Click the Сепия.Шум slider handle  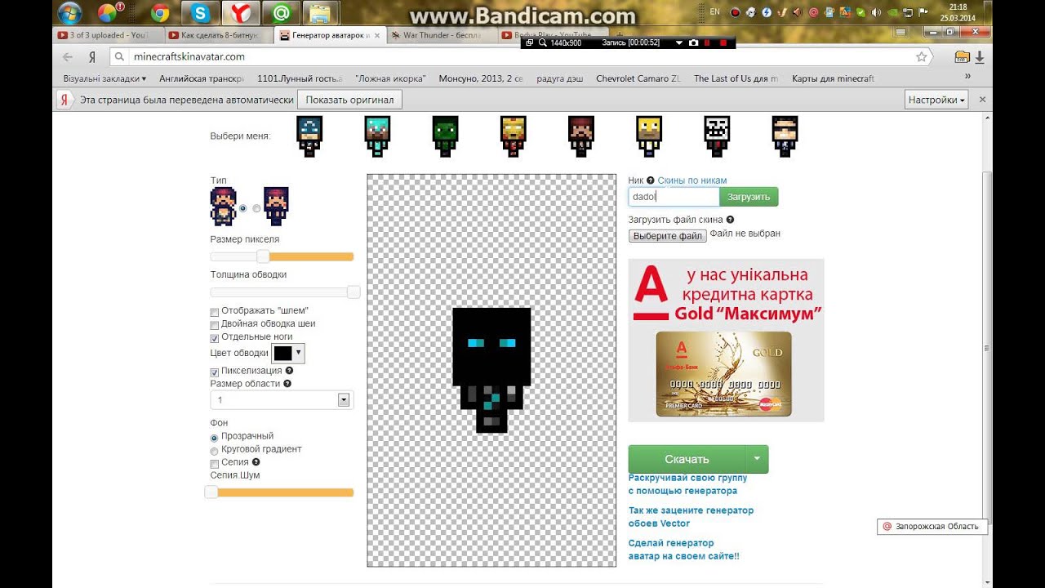211,492
